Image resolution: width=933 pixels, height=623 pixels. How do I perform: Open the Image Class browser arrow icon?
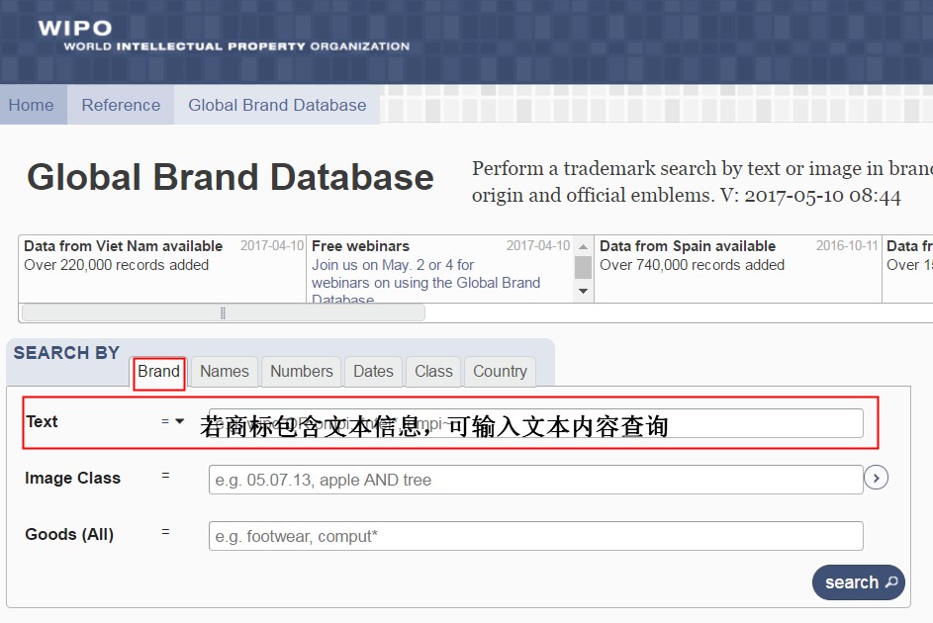pyautogui.click(x=876, y=478)
